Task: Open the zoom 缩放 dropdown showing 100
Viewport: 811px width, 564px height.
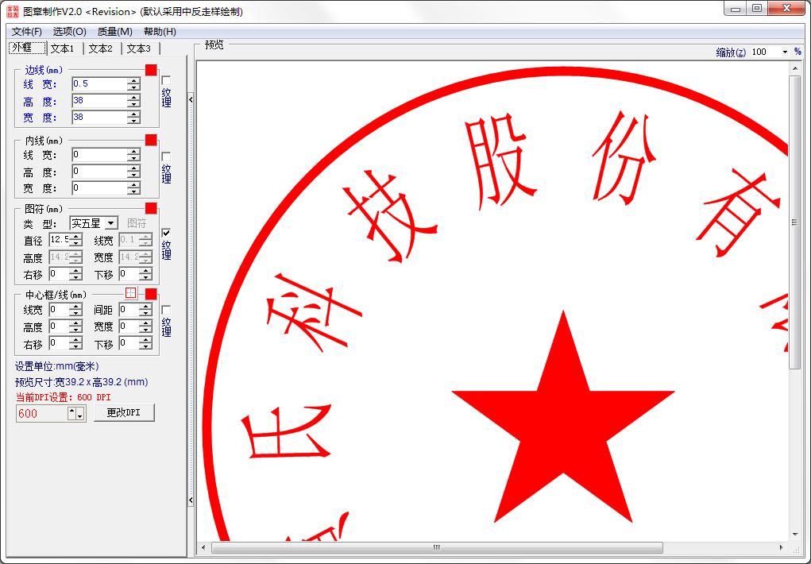Action: [x=786, y=50]
